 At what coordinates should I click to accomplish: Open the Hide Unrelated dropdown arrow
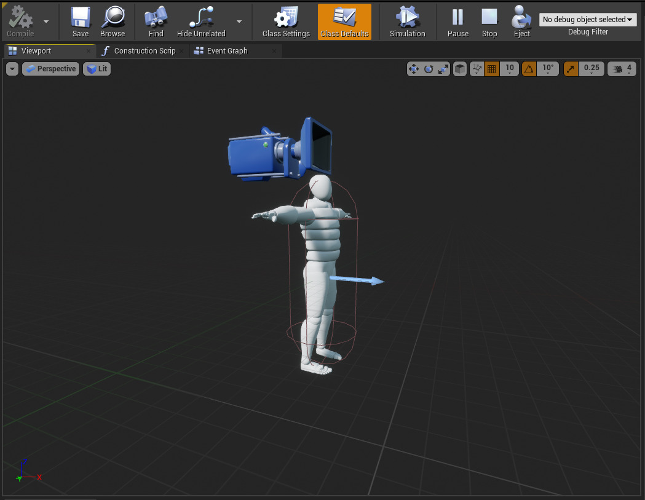[239, 20]
